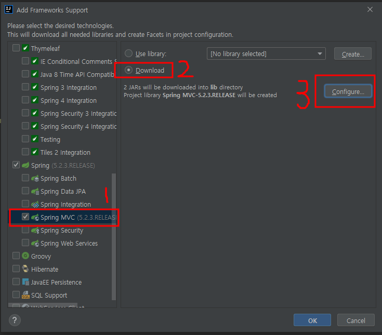Uncheck the Spring (5.2.3.RELEASE) checkbox
This screenshot has width=382, height=335.
[x=16, y=165]
